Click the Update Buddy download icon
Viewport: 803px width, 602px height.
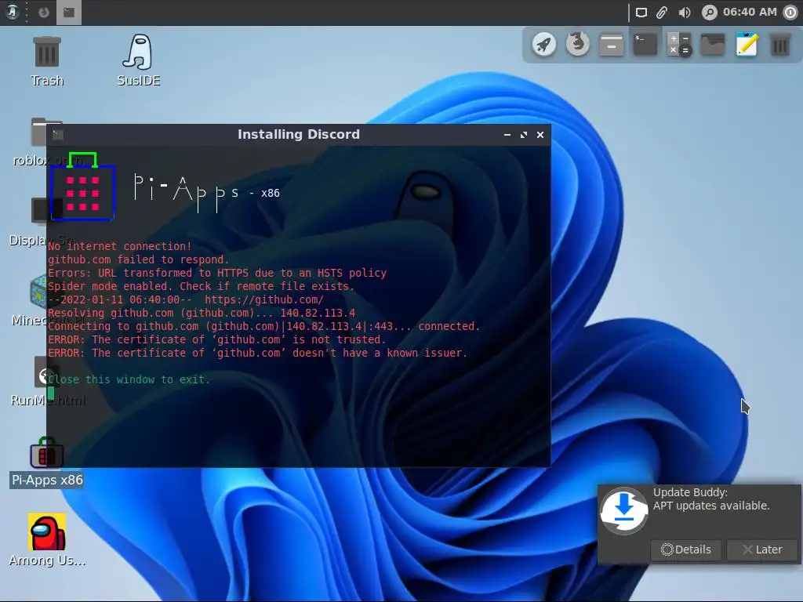623,511
